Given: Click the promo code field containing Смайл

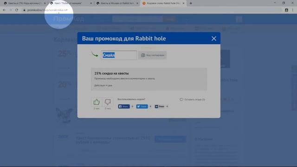Looking at the screenshot, I should click(119, 55).
